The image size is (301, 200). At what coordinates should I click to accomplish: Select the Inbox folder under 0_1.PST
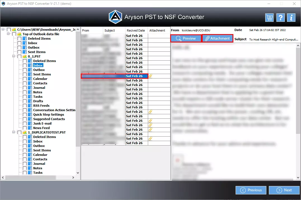[x=38, y=65]
